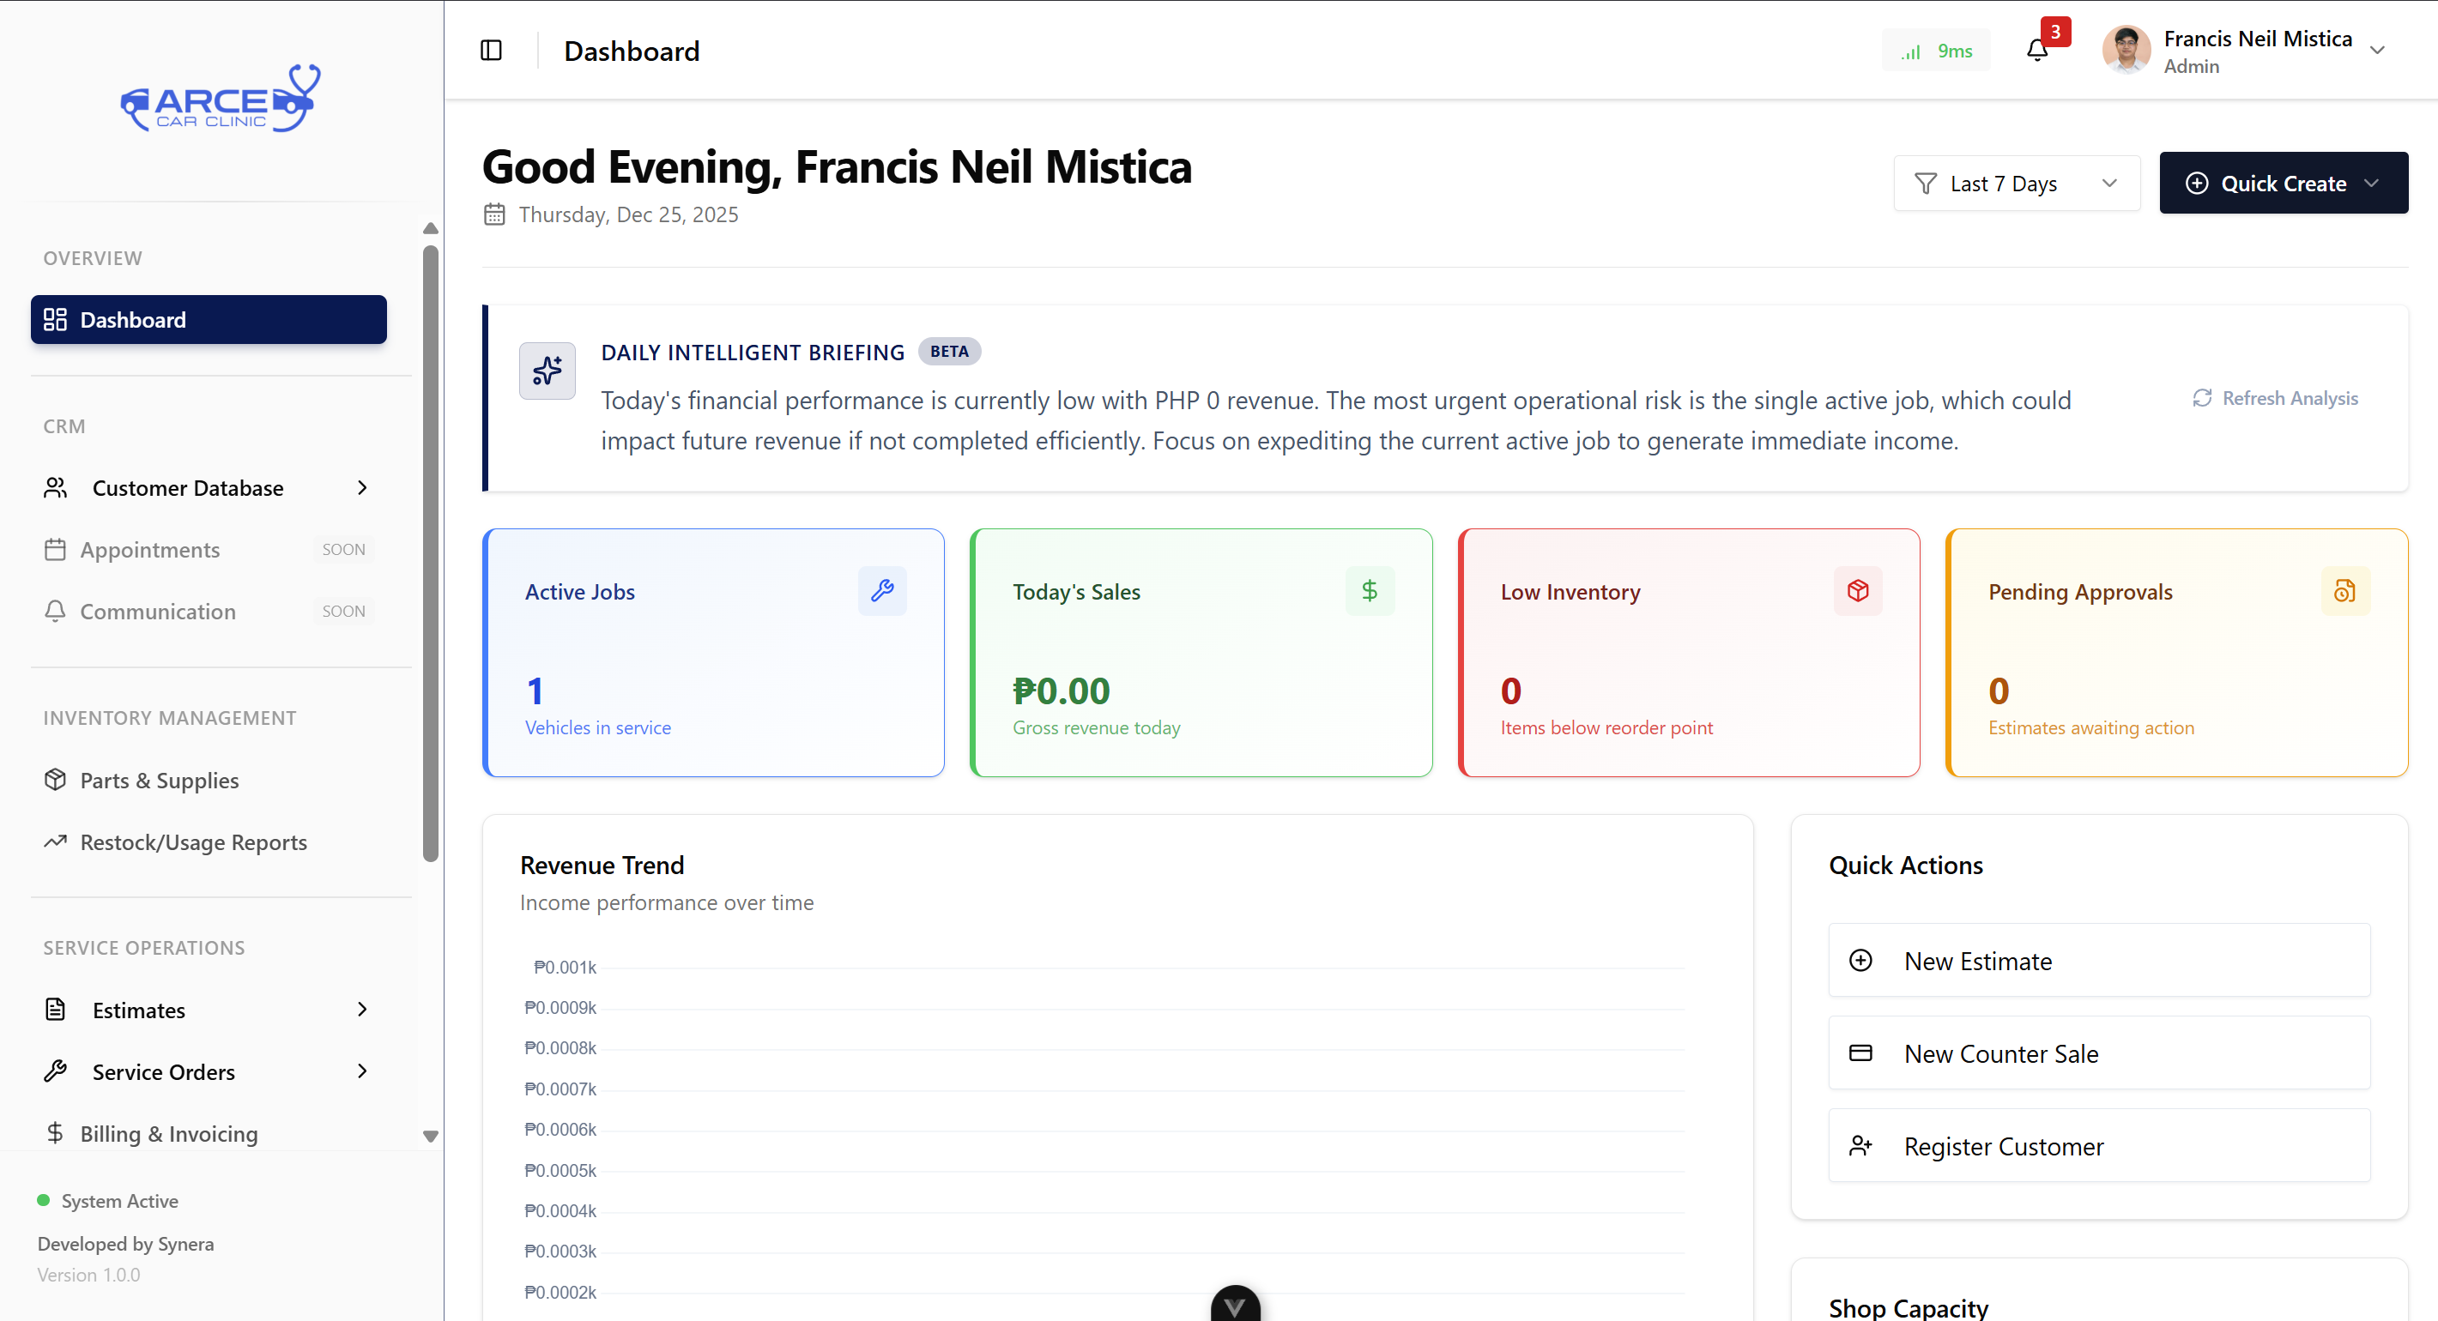This screenshot has width=2438, height=1321.
Task: Click the Dashboard icon in sidebar
Action: tap(55, 319)
